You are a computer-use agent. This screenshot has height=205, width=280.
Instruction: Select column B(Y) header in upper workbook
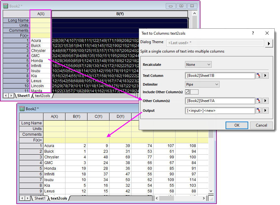click(120, 14)
